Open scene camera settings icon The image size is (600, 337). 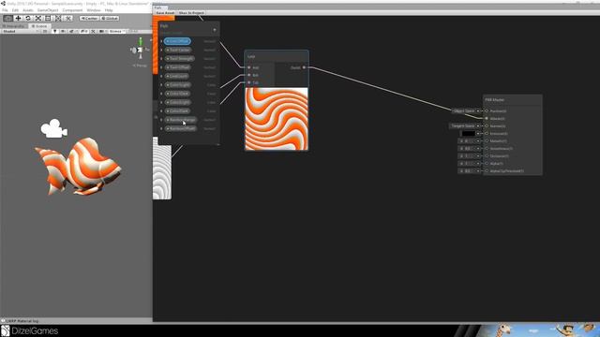click(x=102, y=31)
